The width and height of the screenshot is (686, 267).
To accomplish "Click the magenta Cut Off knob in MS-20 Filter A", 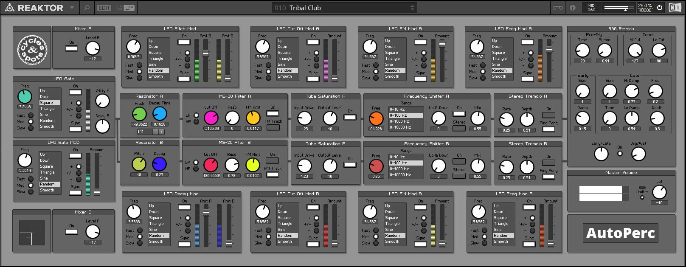I will tap(211, 118).
